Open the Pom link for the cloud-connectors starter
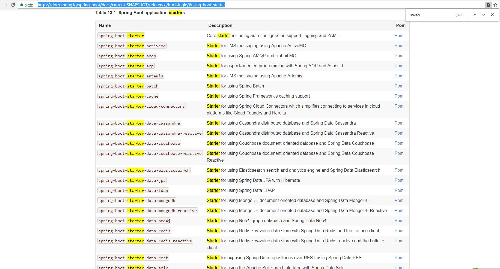This screenshot has height=269, width=500. pyautogui.click(x=399, y=106)
